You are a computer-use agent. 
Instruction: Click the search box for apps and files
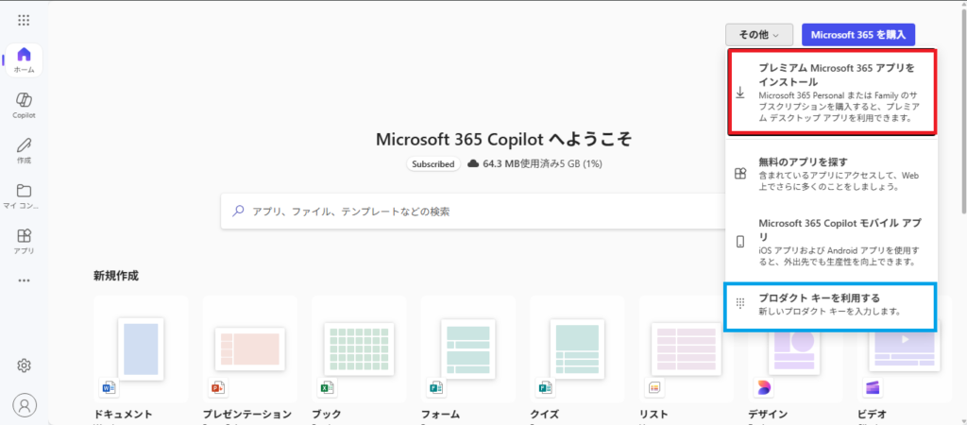(x=472, y=211)
